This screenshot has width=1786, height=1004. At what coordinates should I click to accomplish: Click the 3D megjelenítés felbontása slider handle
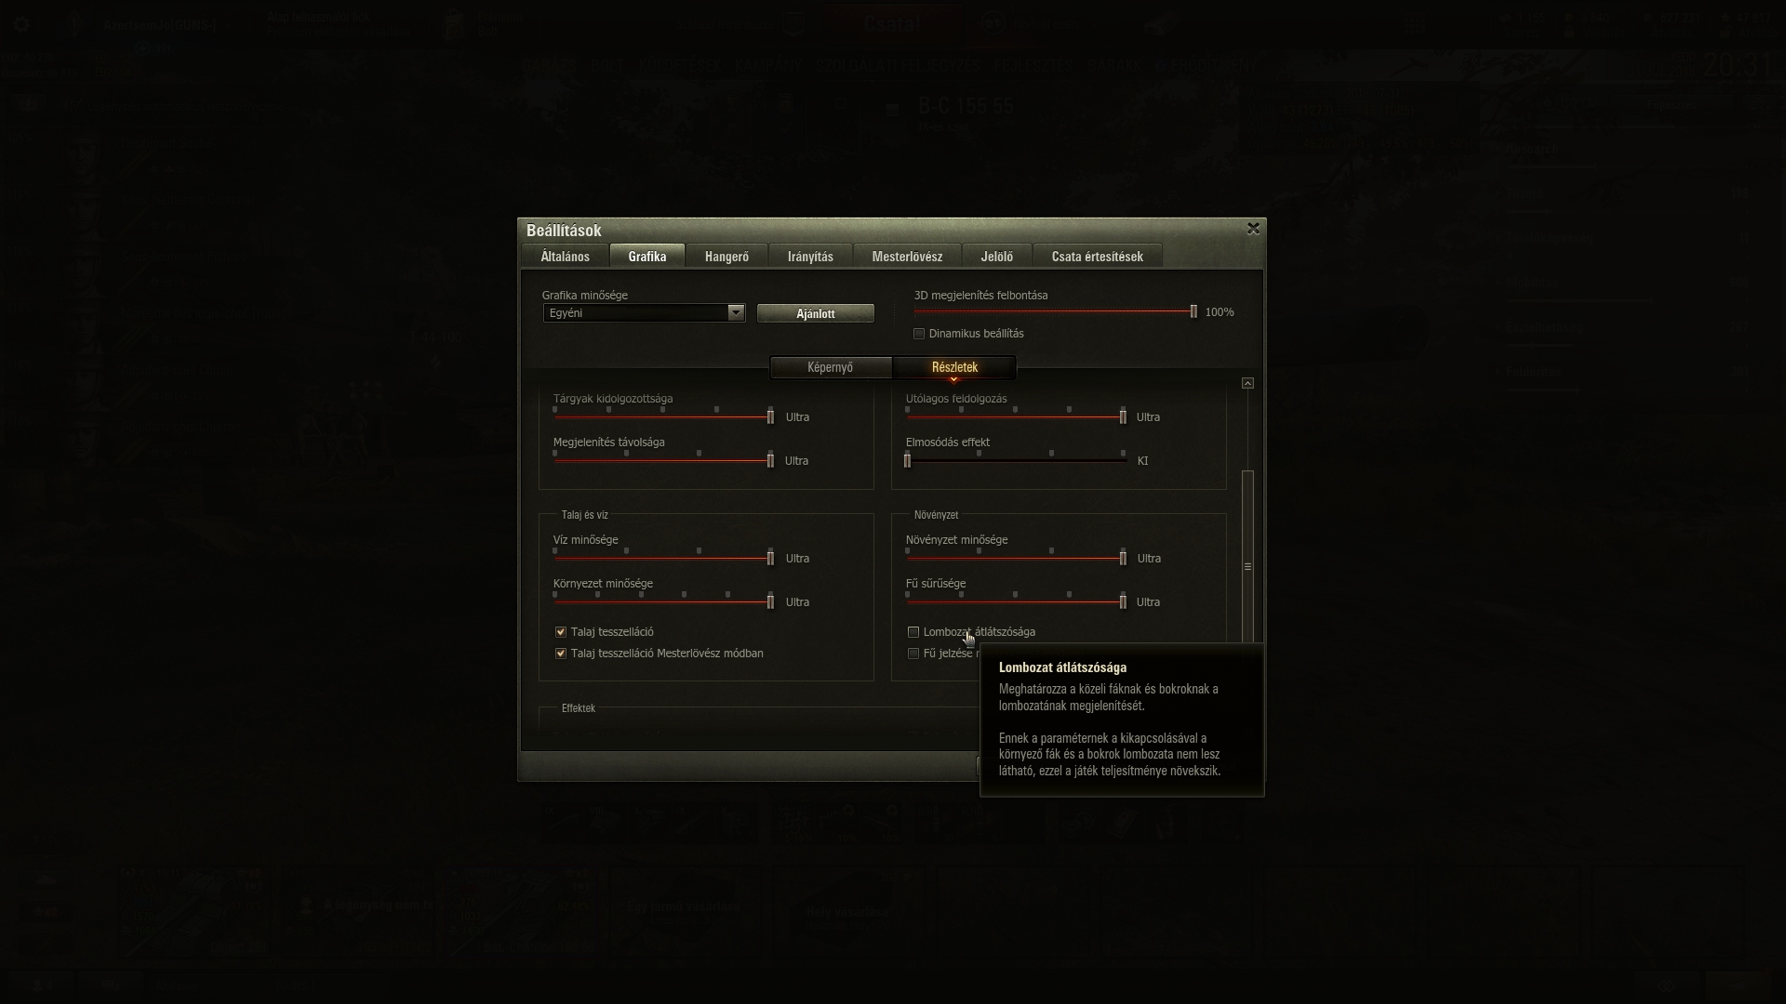tap(1193, 312)
